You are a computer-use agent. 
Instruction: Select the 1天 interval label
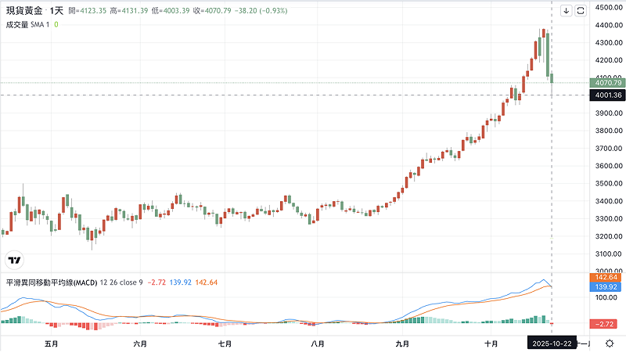point(56,12)
